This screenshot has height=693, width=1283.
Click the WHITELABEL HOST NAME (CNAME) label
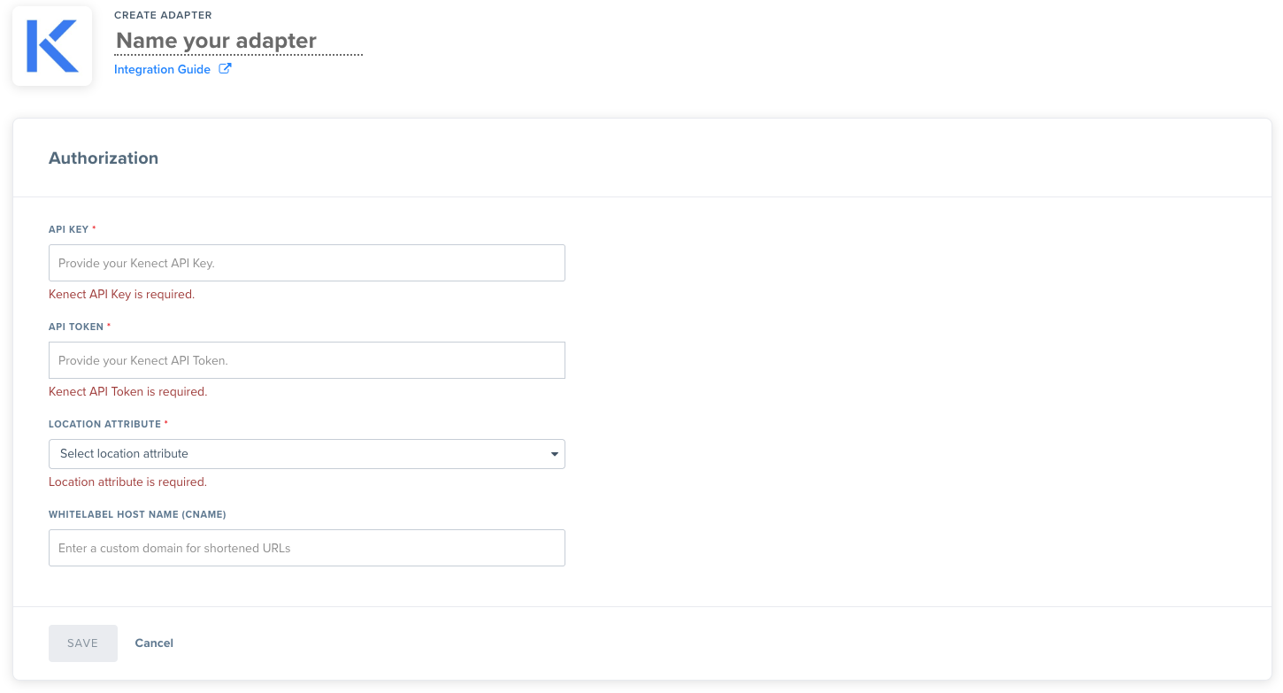[x=137, y=514]
